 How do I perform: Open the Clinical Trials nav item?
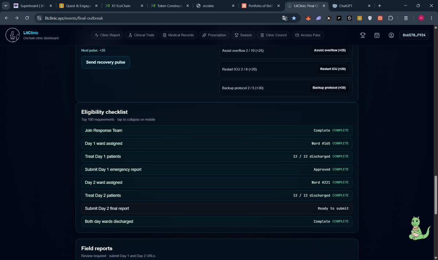pos(141,35)
